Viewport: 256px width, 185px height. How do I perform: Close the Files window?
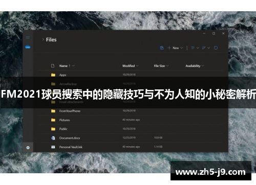(223, 34)
